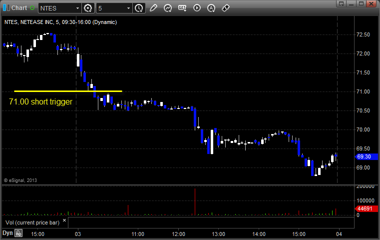Screen dimensions: 380x240
Task: Select the yellow trigger line
Action: click(68, 91)
